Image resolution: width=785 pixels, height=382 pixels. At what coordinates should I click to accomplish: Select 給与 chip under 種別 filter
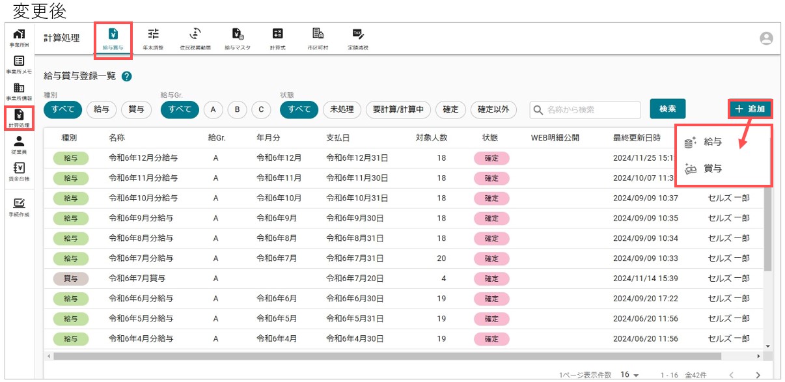tap(102, 109)
